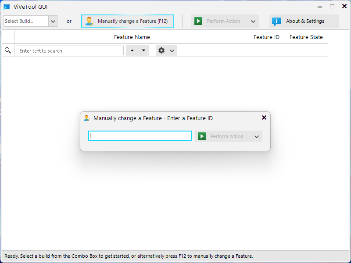
Task: Click the search magnifier icon
Action: 8,50
